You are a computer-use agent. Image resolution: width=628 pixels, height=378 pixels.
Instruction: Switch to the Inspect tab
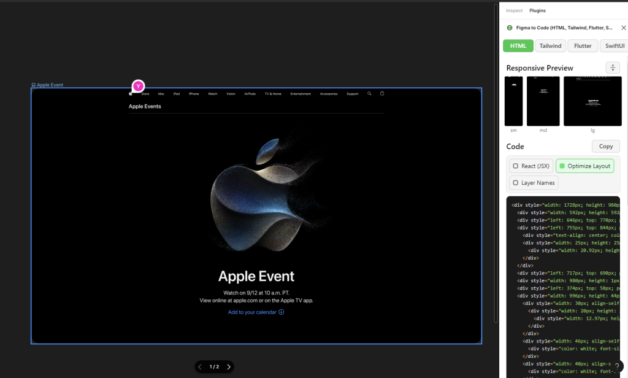coord(515,10)
